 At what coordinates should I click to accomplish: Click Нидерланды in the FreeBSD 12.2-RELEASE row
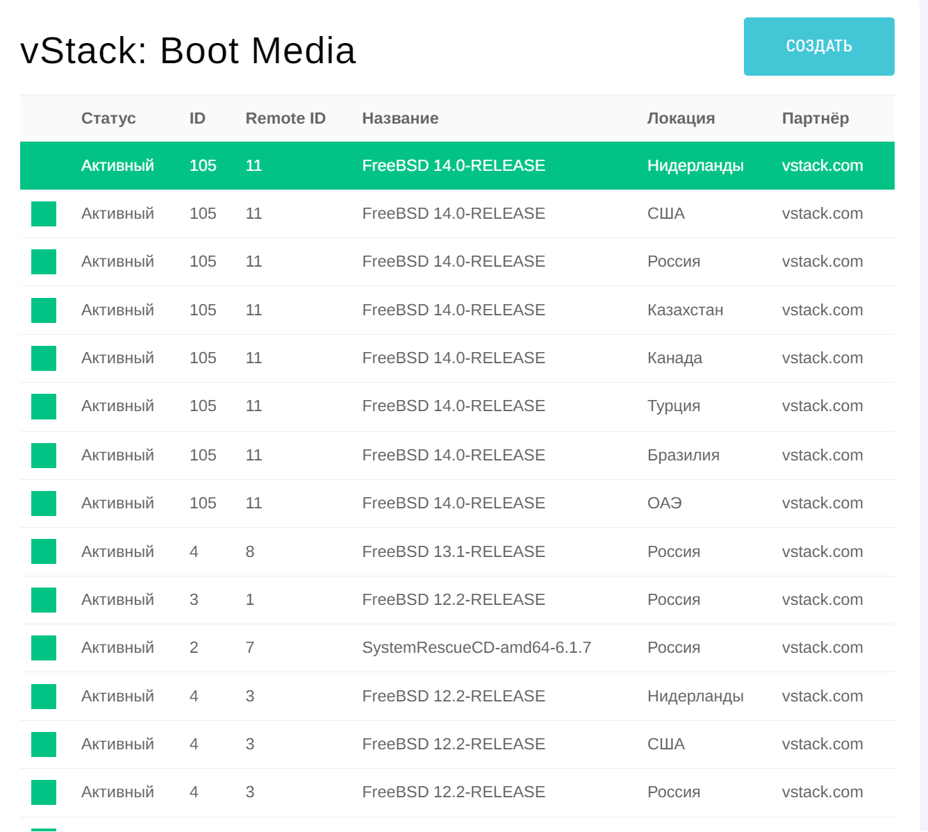pos(695,696)
